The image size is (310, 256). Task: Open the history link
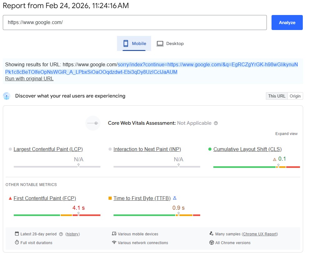[x=73, y=234]
